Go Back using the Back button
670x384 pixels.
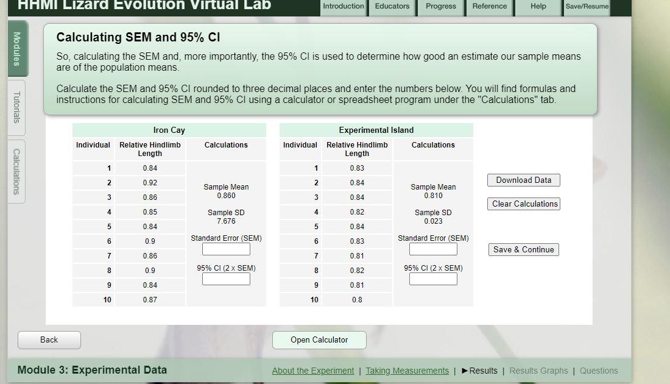coord(49,340)
